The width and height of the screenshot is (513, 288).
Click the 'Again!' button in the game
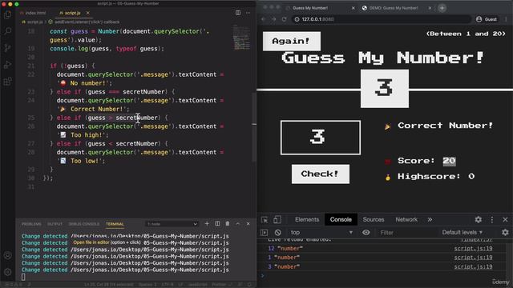tap(292, 41)
